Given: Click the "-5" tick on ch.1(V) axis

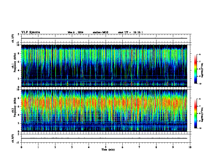Looking at the screenshot, I should pyautogui.click(x=18, y=43).
